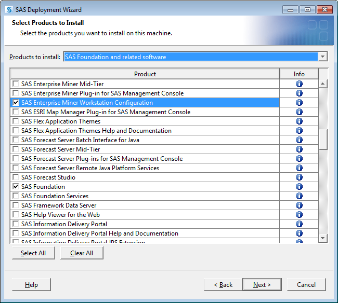Open info icon for SAS ESRI Map Manager Plug-in
Image resolution: width=338 pixels, height=303 pixels.
pos(299,112)
